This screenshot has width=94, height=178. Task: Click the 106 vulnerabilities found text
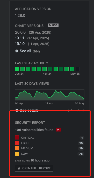[34, 130]
